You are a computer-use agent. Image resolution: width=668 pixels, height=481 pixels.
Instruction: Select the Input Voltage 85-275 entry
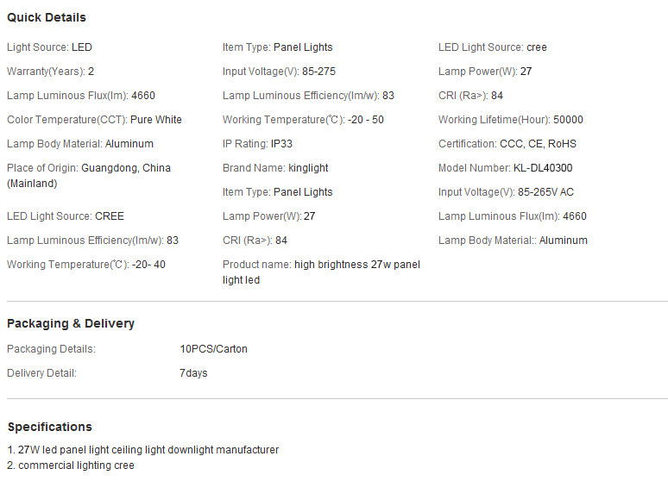[279, 72]
